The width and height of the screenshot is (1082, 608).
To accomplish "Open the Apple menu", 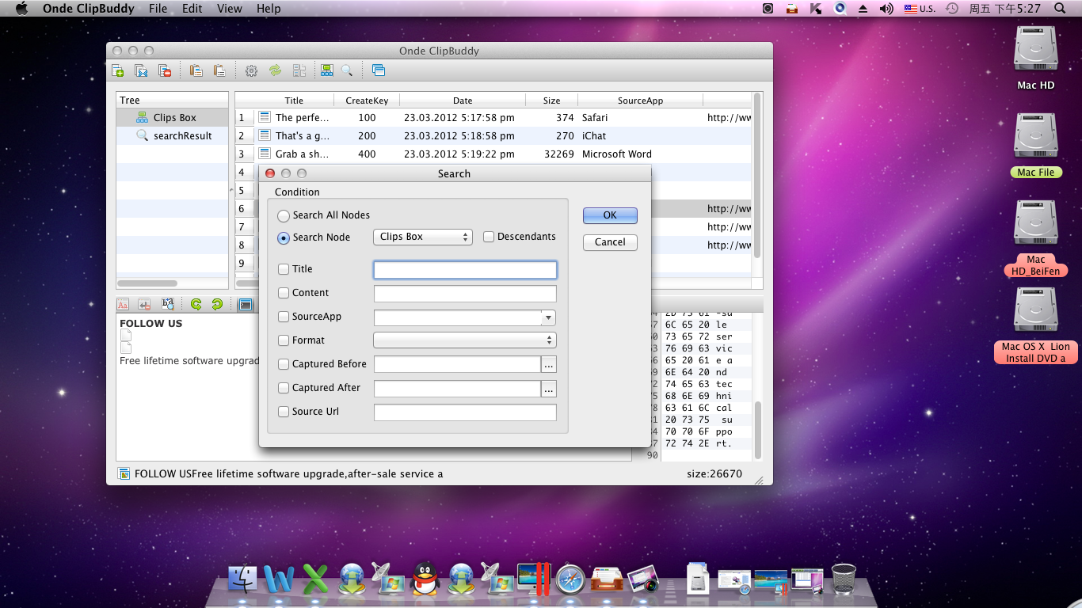I will 21,9.
